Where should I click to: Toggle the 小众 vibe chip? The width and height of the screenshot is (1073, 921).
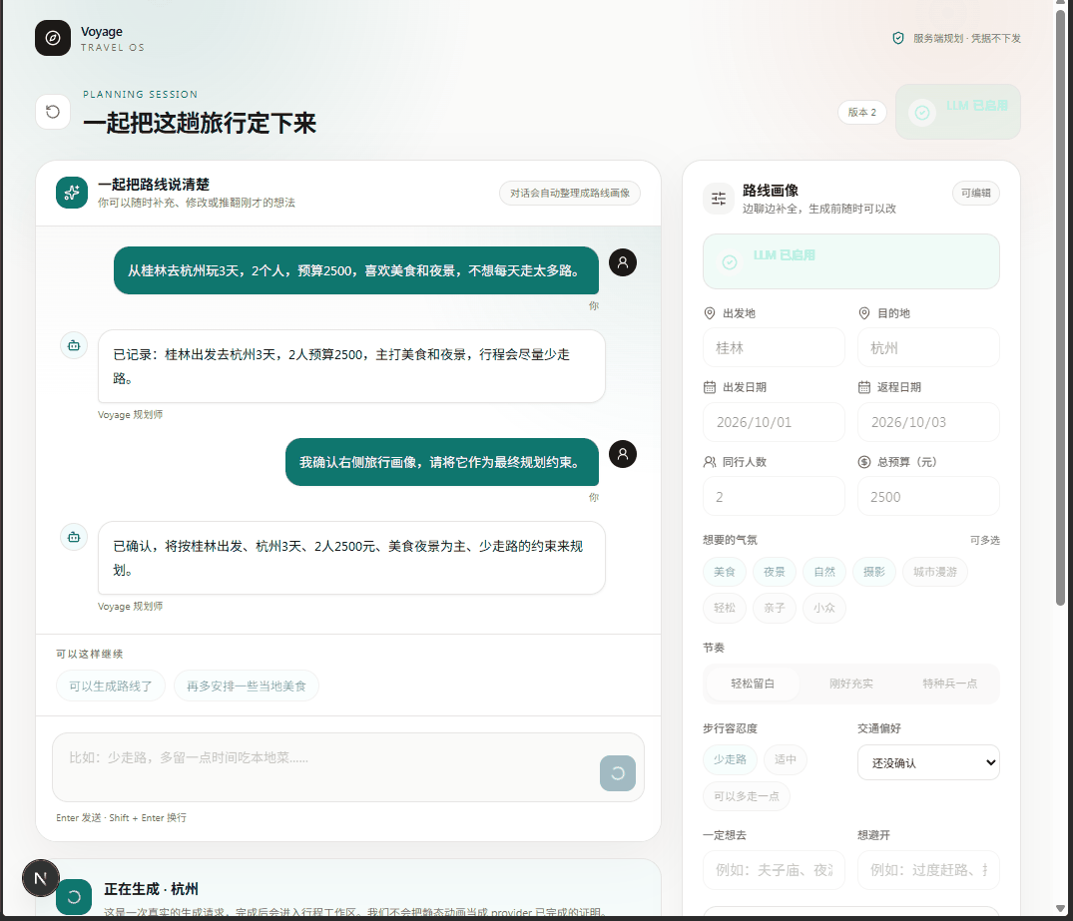tap(823, 608)
